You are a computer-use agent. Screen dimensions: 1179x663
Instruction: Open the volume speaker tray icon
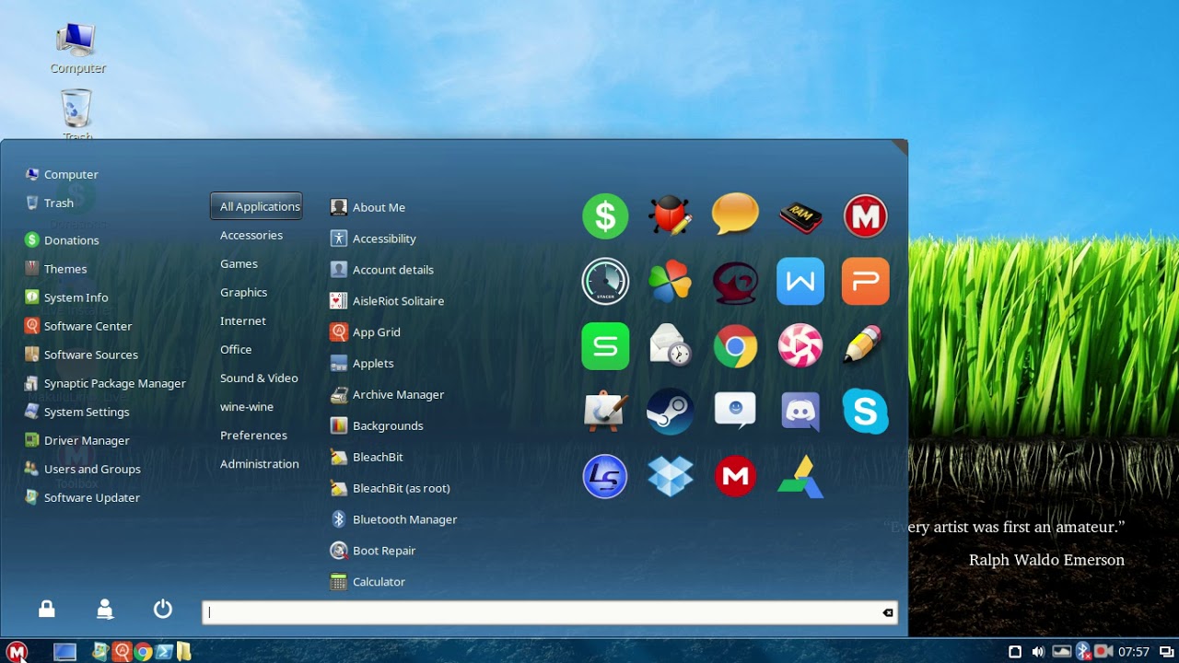(1038, 652)
